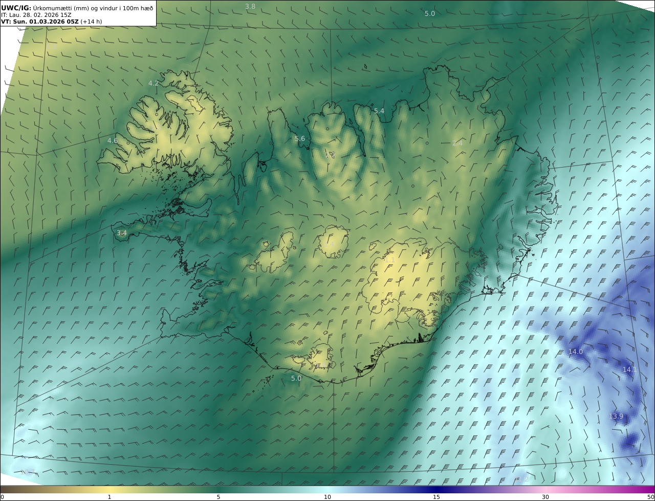Click the colorbar tick label 0

point(2,497)
